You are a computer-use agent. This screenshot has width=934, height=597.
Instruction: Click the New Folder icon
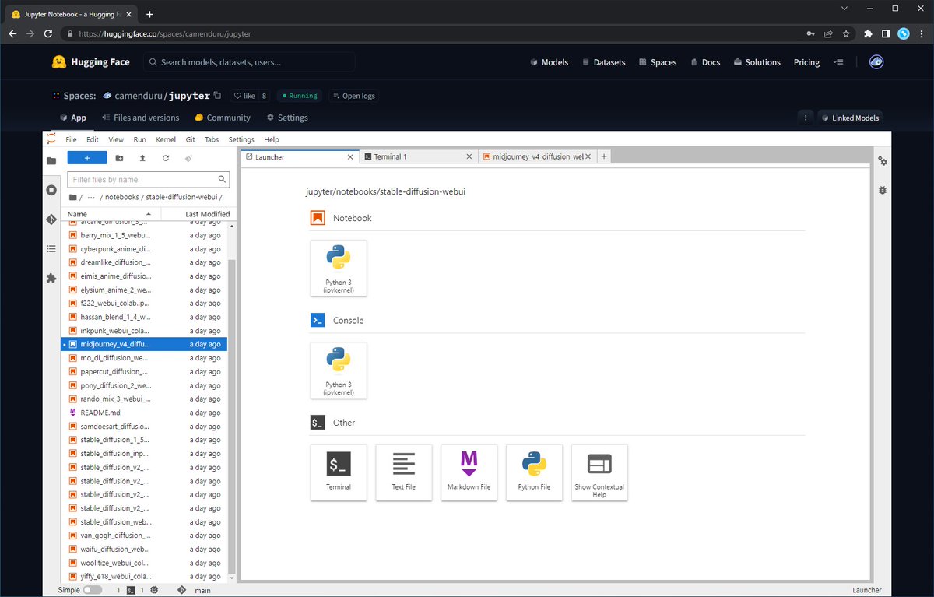point(119,157)
